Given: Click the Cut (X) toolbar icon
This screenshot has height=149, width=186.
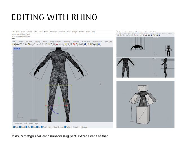Looking at the screenshot, I should (23, 44).
